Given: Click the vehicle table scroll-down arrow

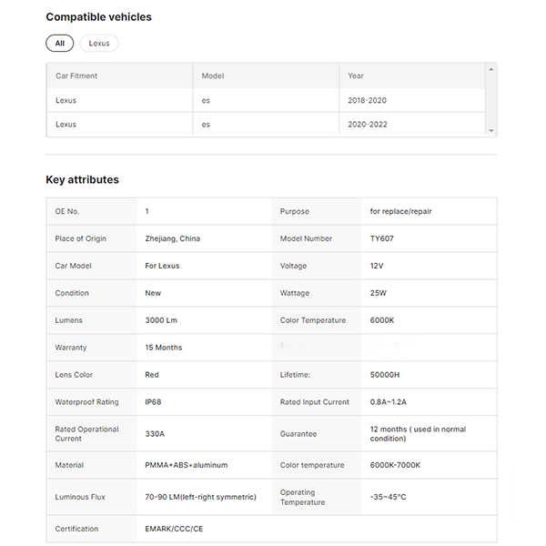Looking at the screenshot, I should click(x=491, y=131).
